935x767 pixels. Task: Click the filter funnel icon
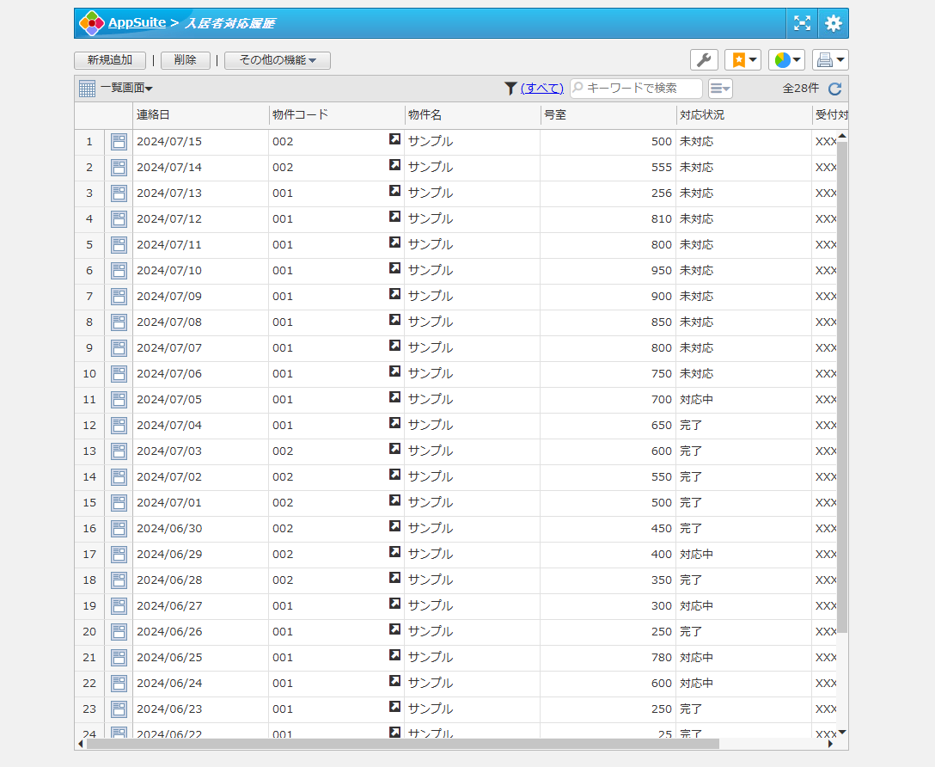pyautogui.click(x=510, y=88)
